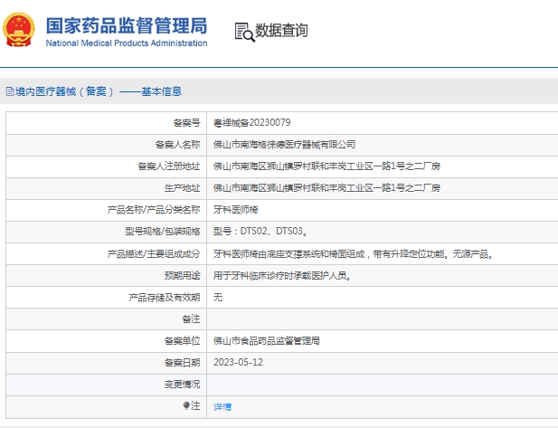Click the national emblem logo
The width and height of the screenshot is (558, 428).
(18, 30)
